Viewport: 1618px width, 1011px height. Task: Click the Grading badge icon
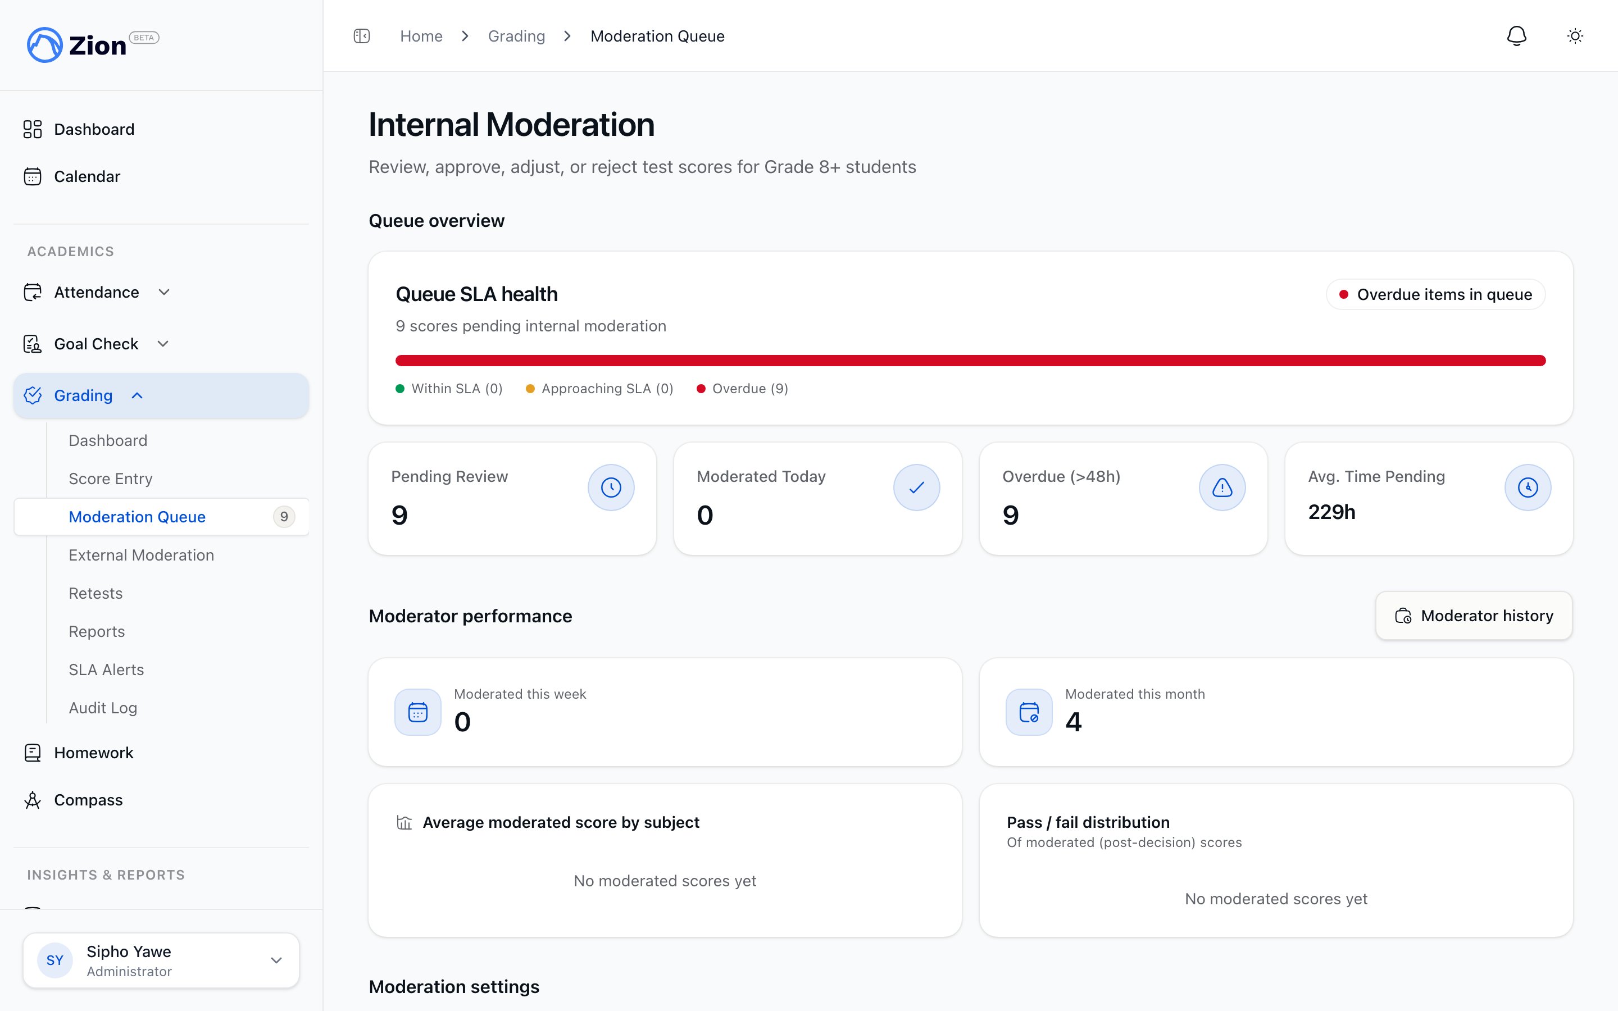pyautogui.click(x=32, y=395)
